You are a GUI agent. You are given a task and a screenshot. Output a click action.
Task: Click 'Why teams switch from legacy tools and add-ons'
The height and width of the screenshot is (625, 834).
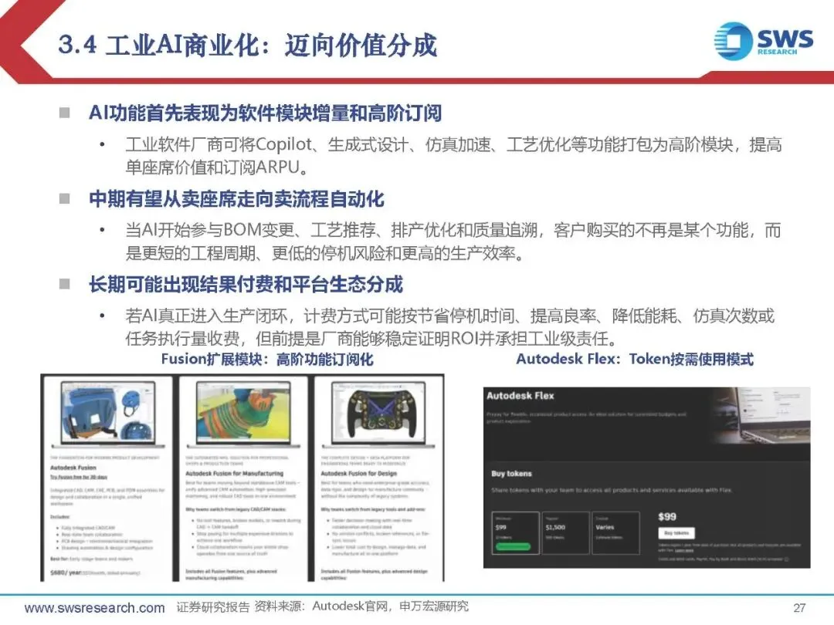click(x=373, y=509)
